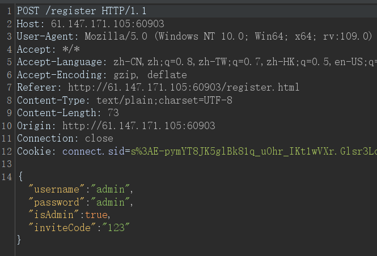Screen dimensions: 377x256
Task: Click the Accept-Language header value
Action: click(245, 62)
